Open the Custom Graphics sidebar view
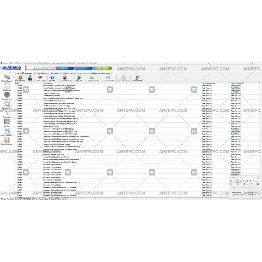The width and height of the screenshot is (262, 262). pos(7,140)
